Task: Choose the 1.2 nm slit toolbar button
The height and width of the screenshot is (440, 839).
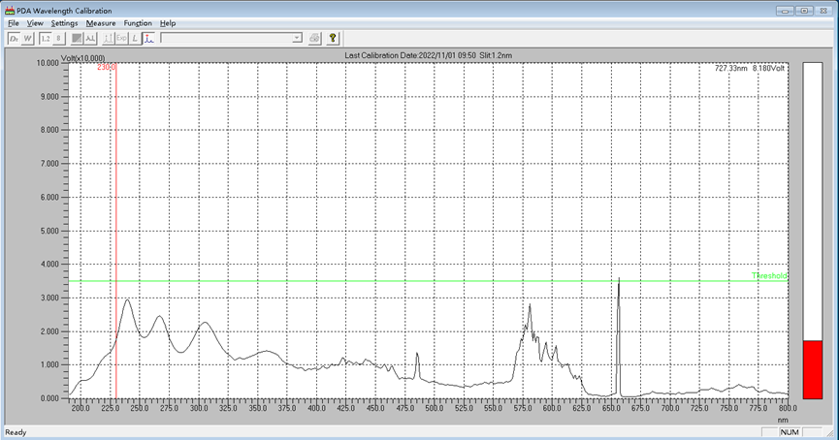Action: [46, 38]
